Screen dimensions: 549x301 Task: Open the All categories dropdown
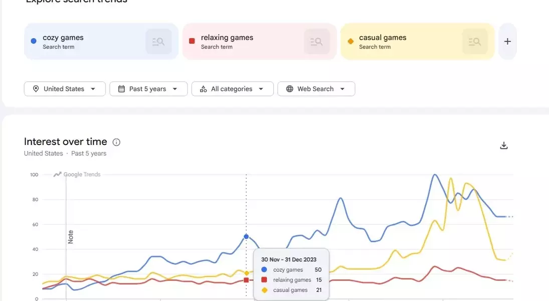click(x=233, y=89)
